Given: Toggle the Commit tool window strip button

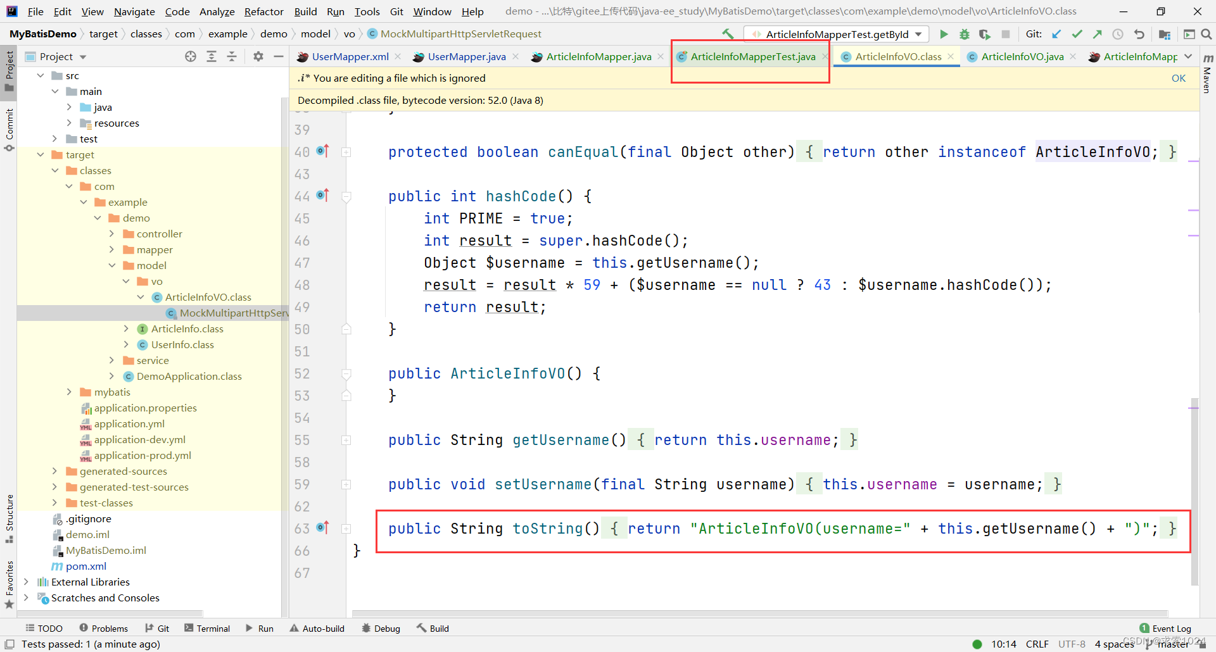Looking at the screenshot, I should click(x=9, y=130).
